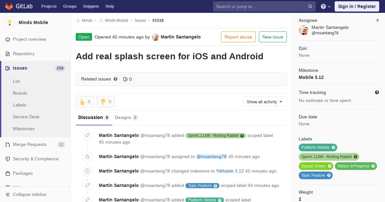Click Project overview home icon
Viewport: 385px width, 202px height.
point(8,39)
